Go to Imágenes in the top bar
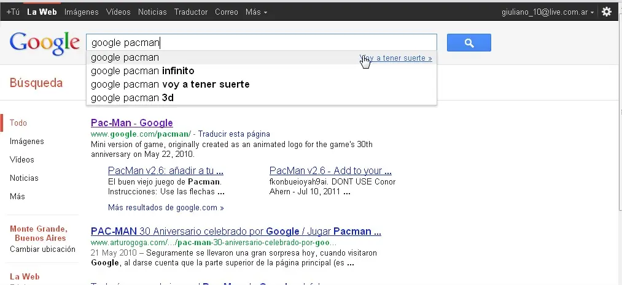This screenshot has width=622, height=285. point(81,12)
